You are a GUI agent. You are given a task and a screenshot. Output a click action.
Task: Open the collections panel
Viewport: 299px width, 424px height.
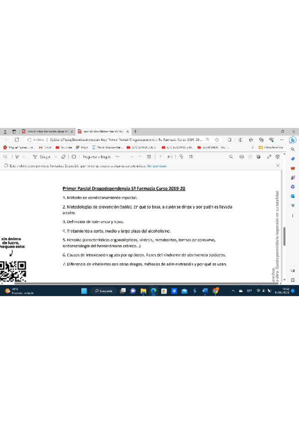tap(261, 140)
